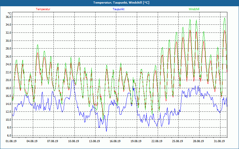Click the red Temperatur legend label
239x149 pixels.
click(43, 9)
